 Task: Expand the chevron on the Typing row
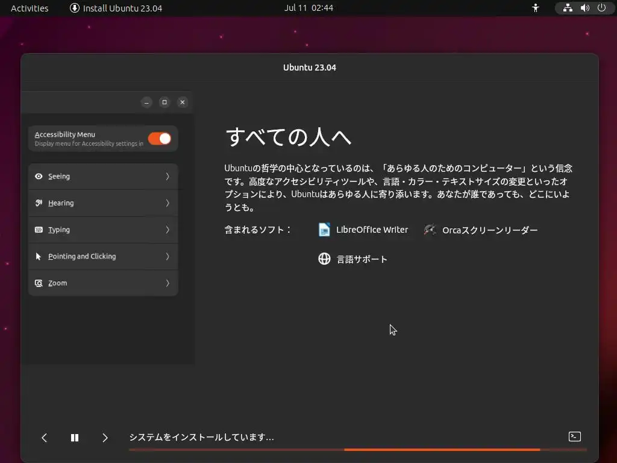coord(168,230)
